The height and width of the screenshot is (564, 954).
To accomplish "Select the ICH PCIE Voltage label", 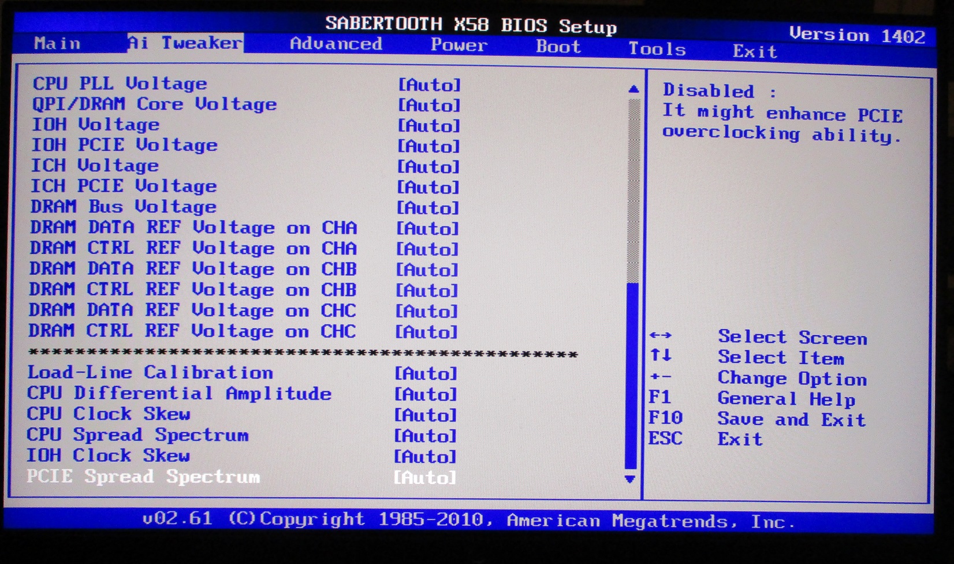I will (x=124, y=186).
